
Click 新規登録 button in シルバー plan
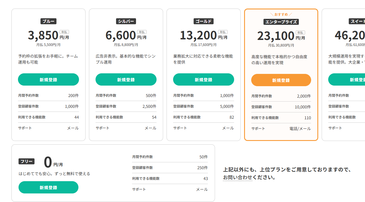[x=126, y=80]
